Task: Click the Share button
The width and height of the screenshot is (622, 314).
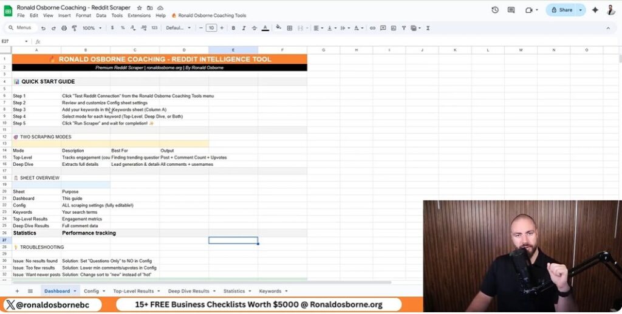Action: coord(561,10)
